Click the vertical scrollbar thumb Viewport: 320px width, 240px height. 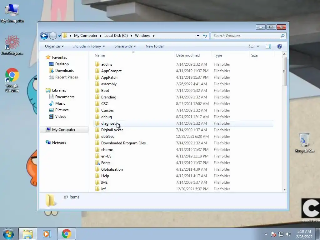[284, 71]
